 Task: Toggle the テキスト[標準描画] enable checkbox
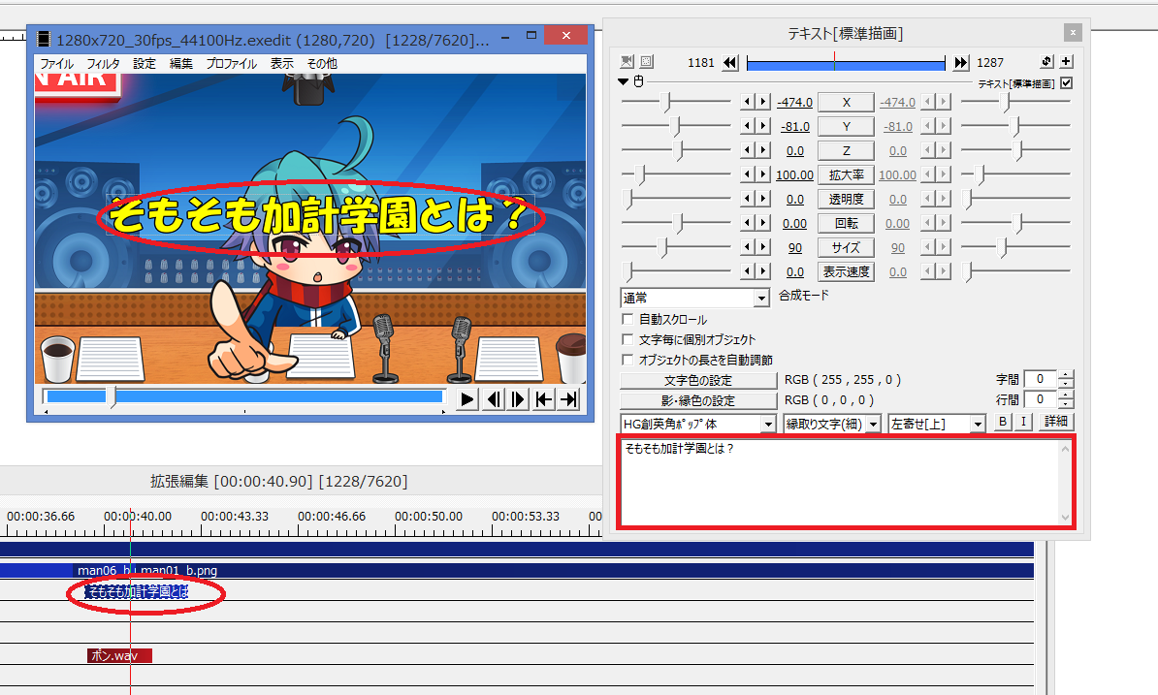click(x=1067, y=83)
